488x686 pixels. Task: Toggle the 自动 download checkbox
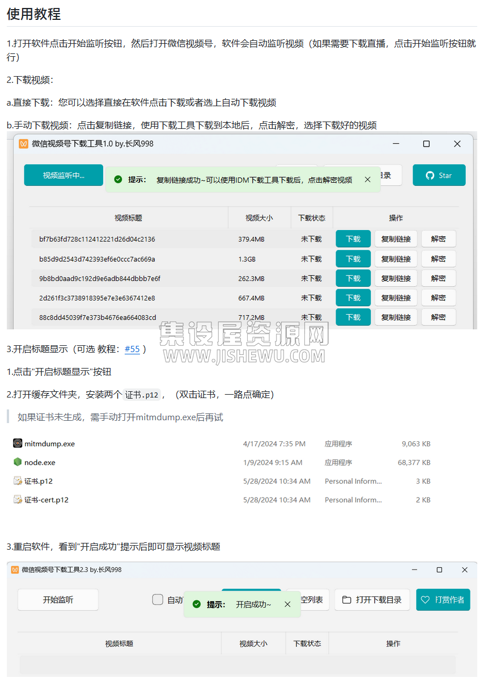pyautogui.click(x=158, y=600)
